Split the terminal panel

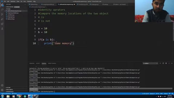[x=163, y=63]
